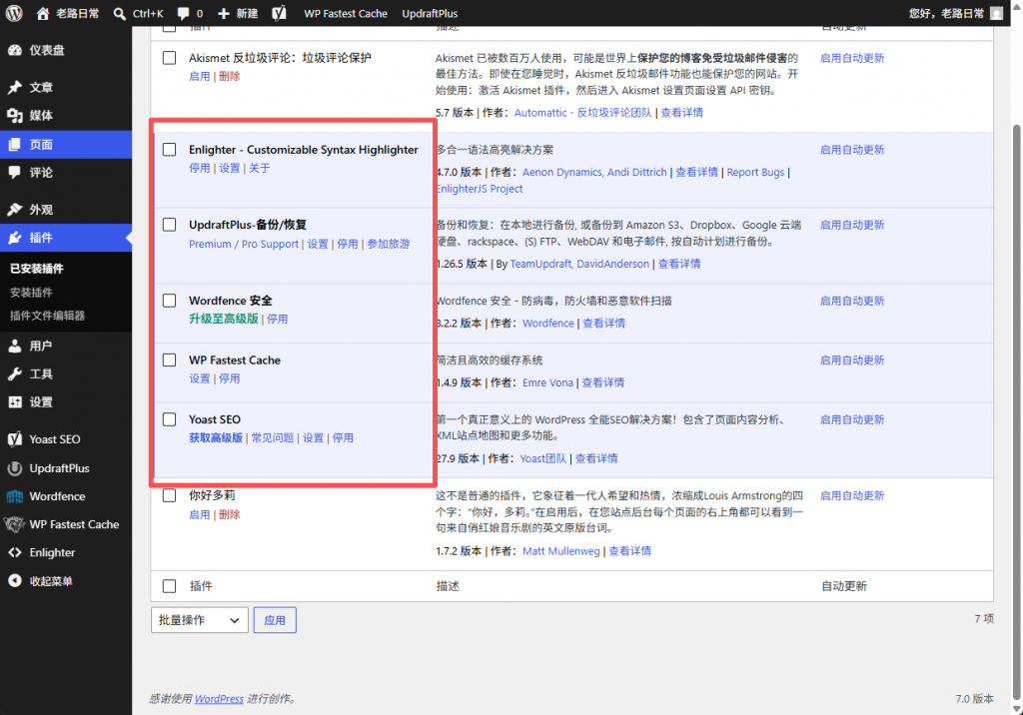Screen dimensions: 1023x715
Task: Open 查看详情 for Yoast SEO
Action: coord(596,458)
